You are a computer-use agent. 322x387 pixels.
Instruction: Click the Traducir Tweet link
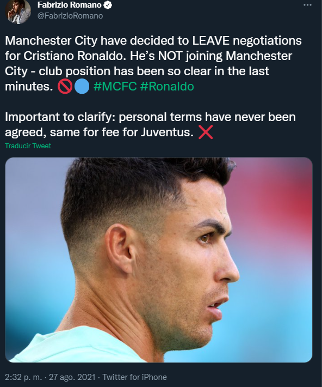[x=28, y=146]
